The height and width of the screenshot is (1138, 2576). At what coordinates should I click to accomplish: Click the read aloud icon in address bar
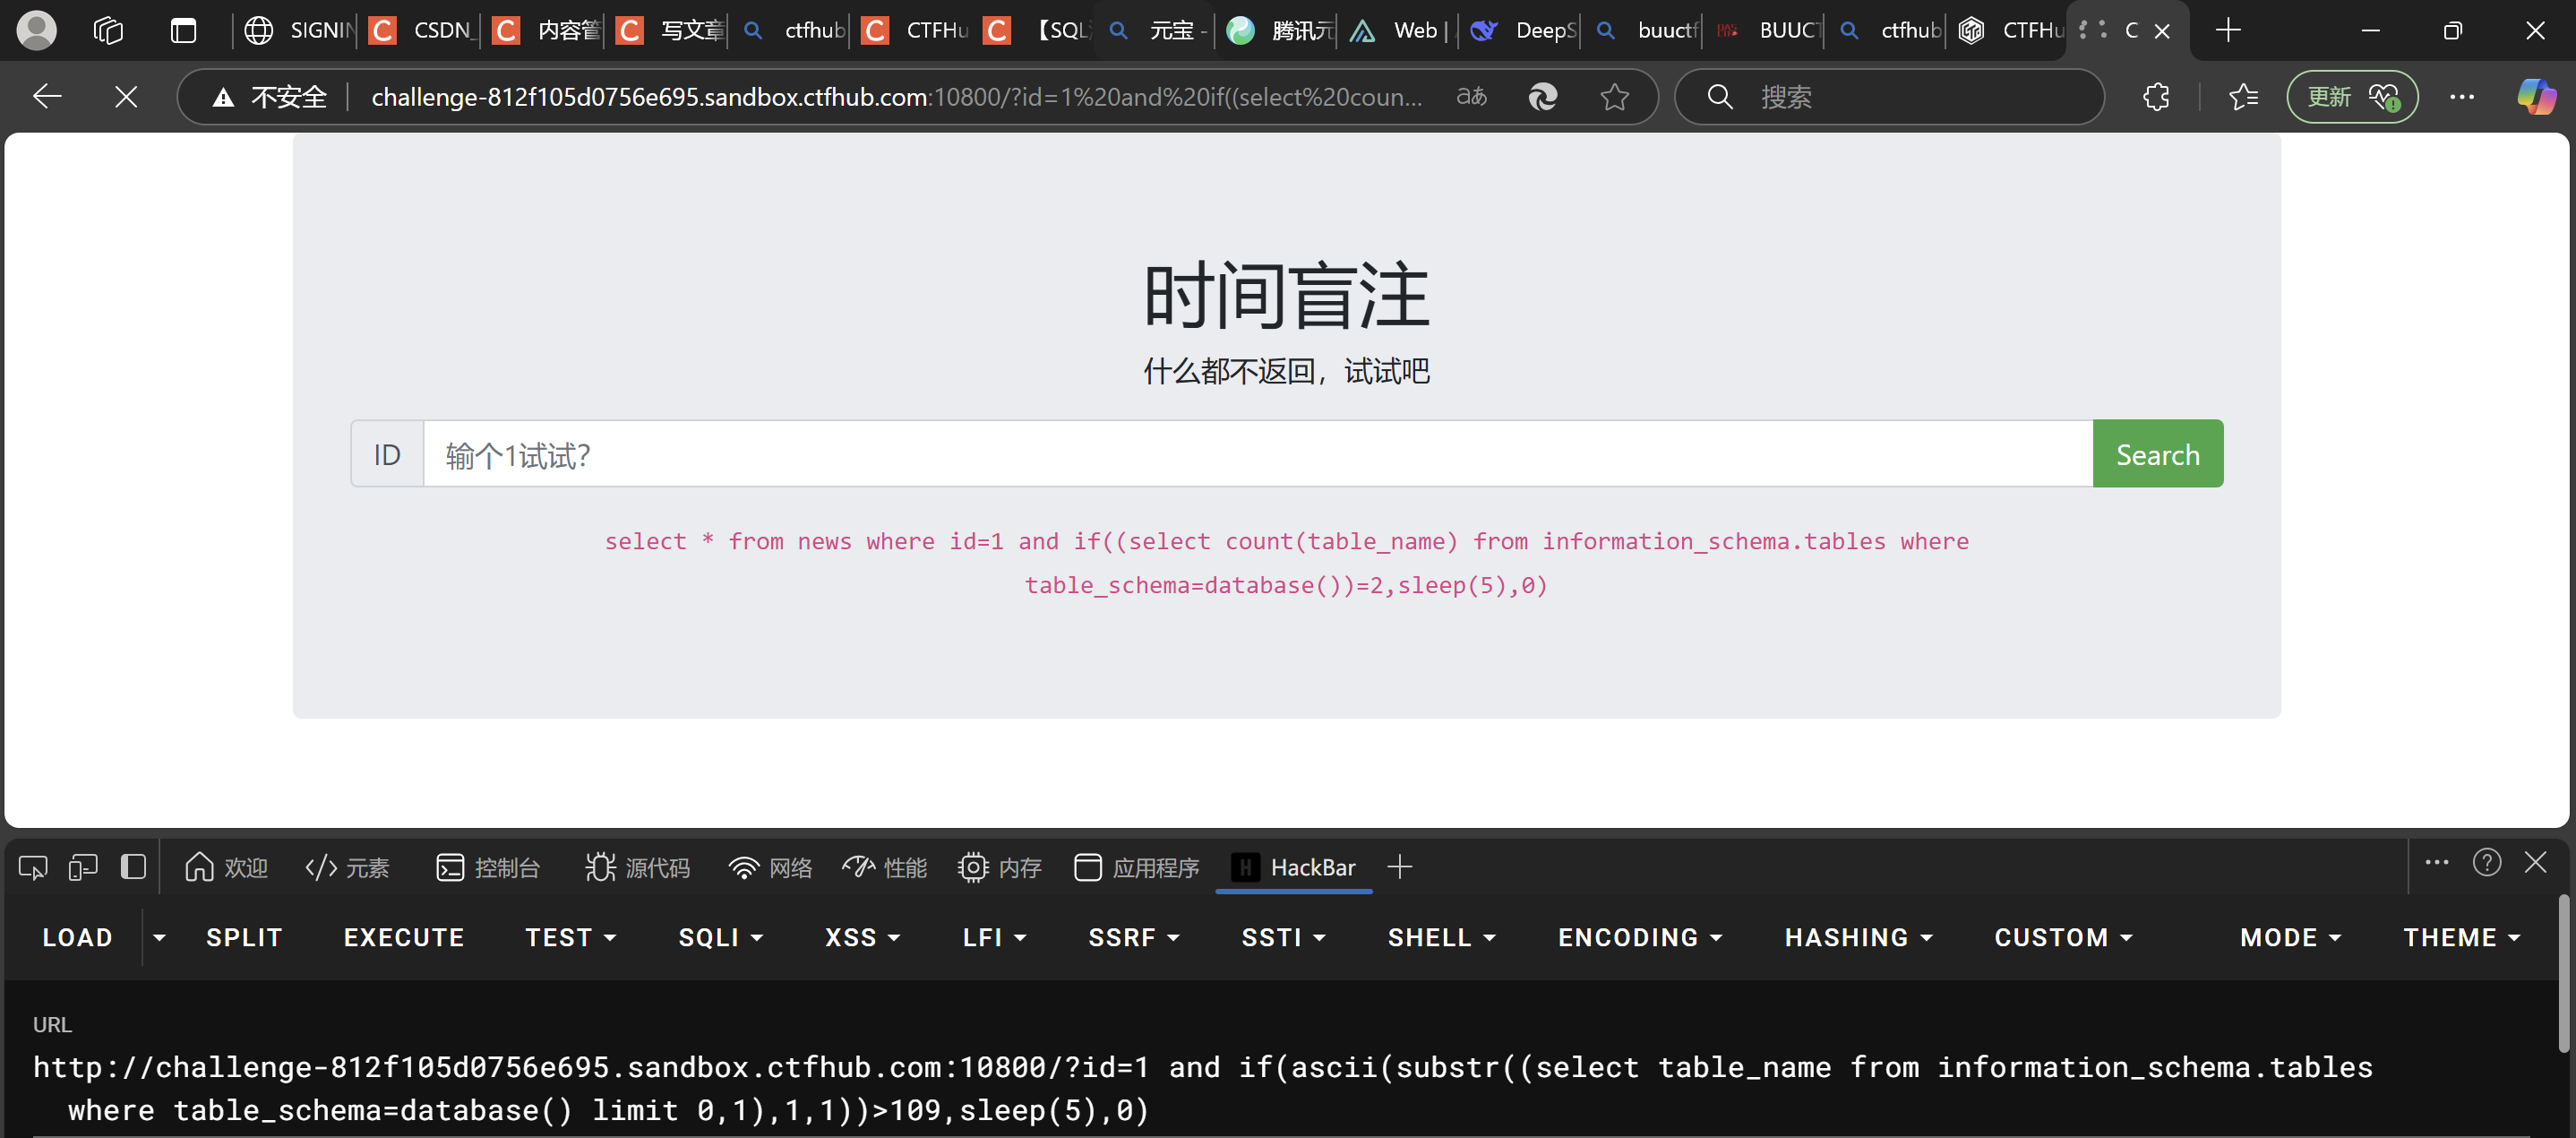click(x=1471, y=97)
